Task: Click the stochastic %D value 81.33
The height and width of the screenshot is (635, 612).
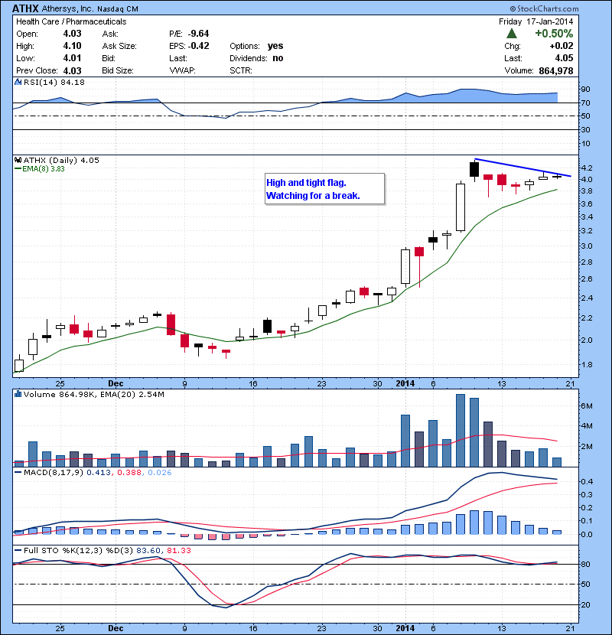Action: 178,550
